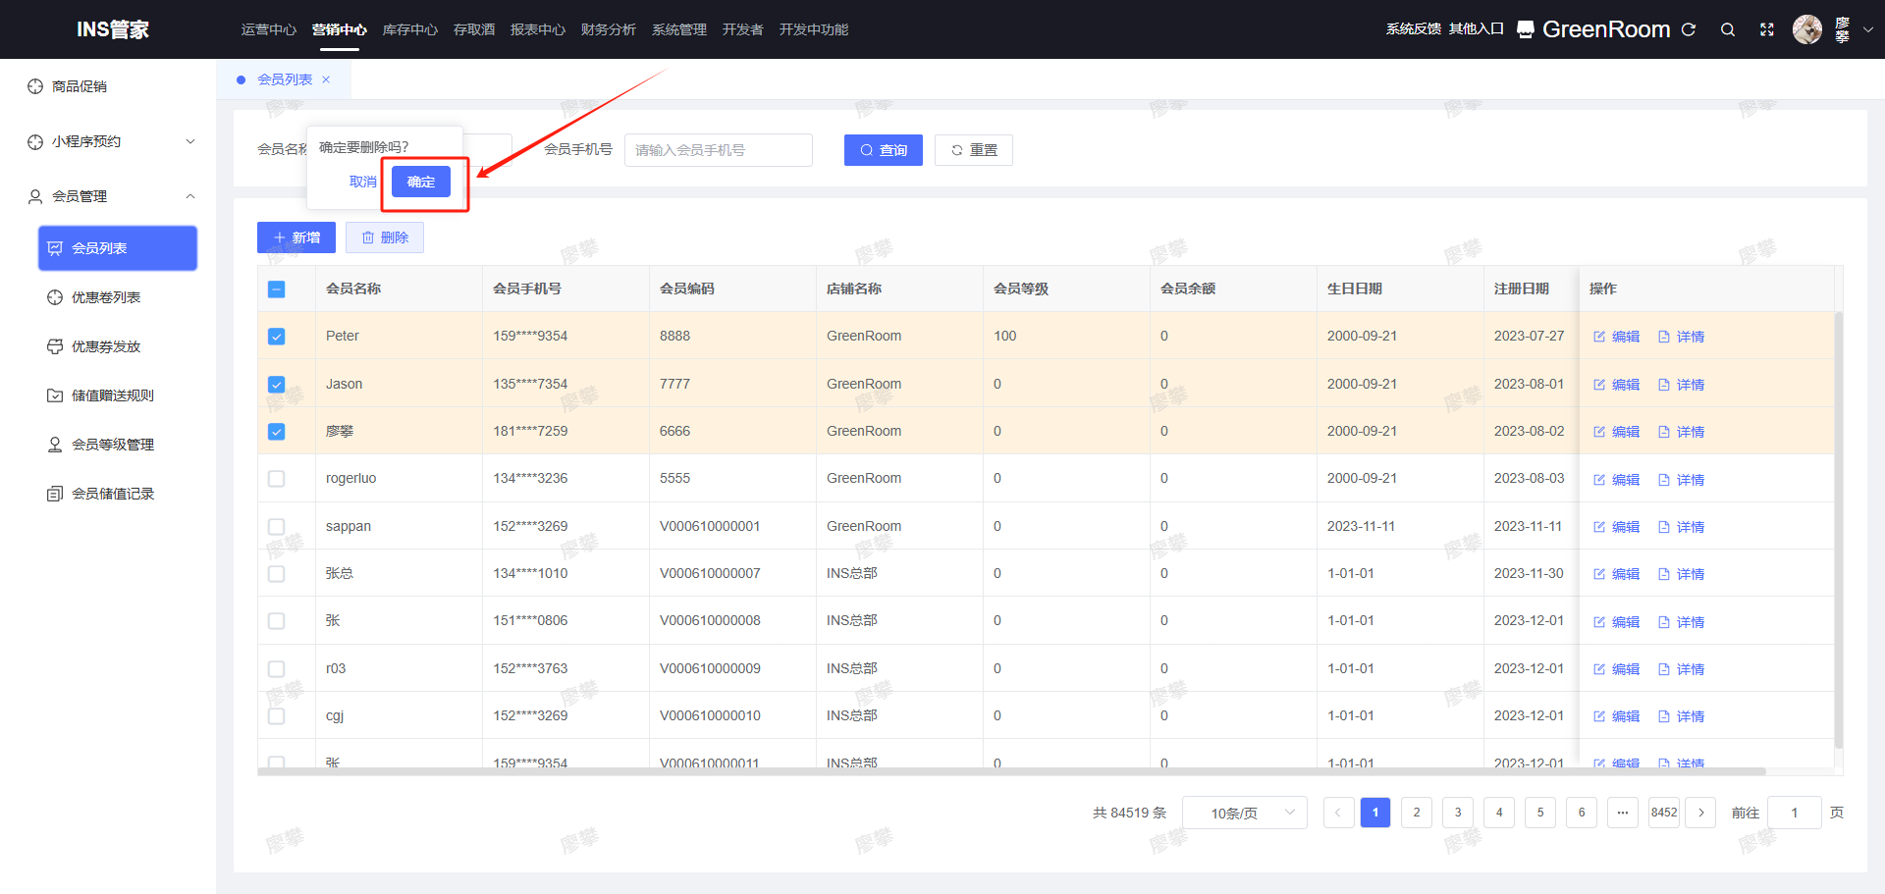This screenshot has height=894, width=1885.
Task: Uncheck the 廖攀 row checkbox
Action: [x=277, y=432]
